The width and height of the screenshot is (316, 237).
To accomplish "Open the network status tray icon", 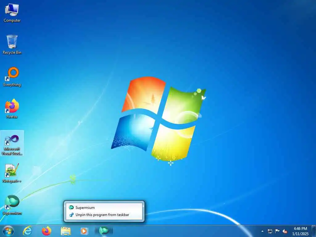I will [270, 231].
